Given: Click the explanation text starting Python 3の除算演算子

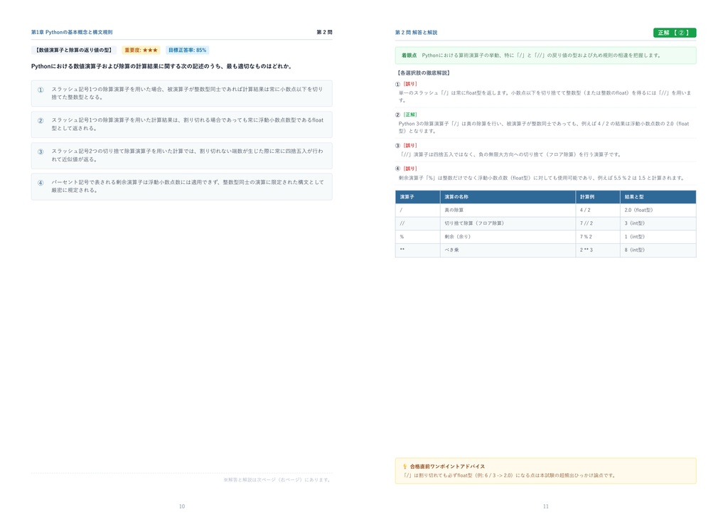Looking at the screenshot, I should (x=544, y=127).
